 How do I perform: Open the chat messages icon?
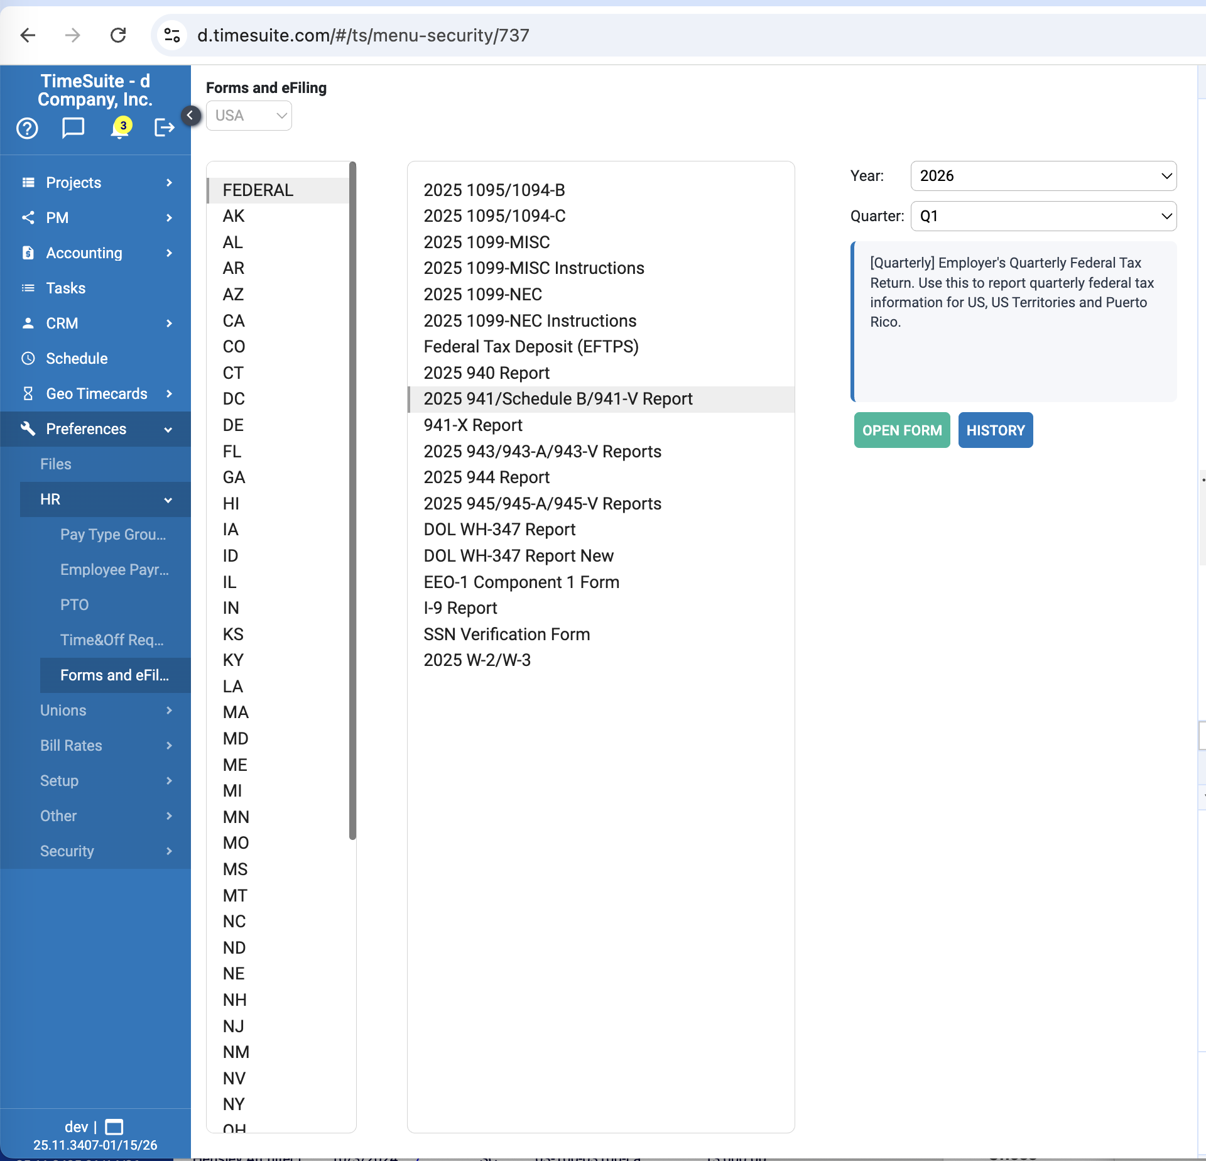[x=73, y=128]
